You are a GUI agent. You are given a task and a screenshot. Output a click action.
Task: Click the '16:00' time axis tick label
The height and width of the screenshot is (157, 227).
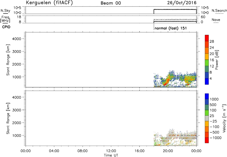139,151
